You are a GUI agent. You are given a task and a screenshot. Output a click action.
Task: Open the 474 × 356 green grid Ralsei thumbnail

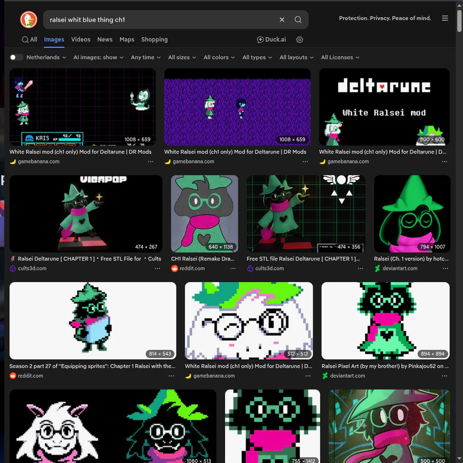(306, 214)
